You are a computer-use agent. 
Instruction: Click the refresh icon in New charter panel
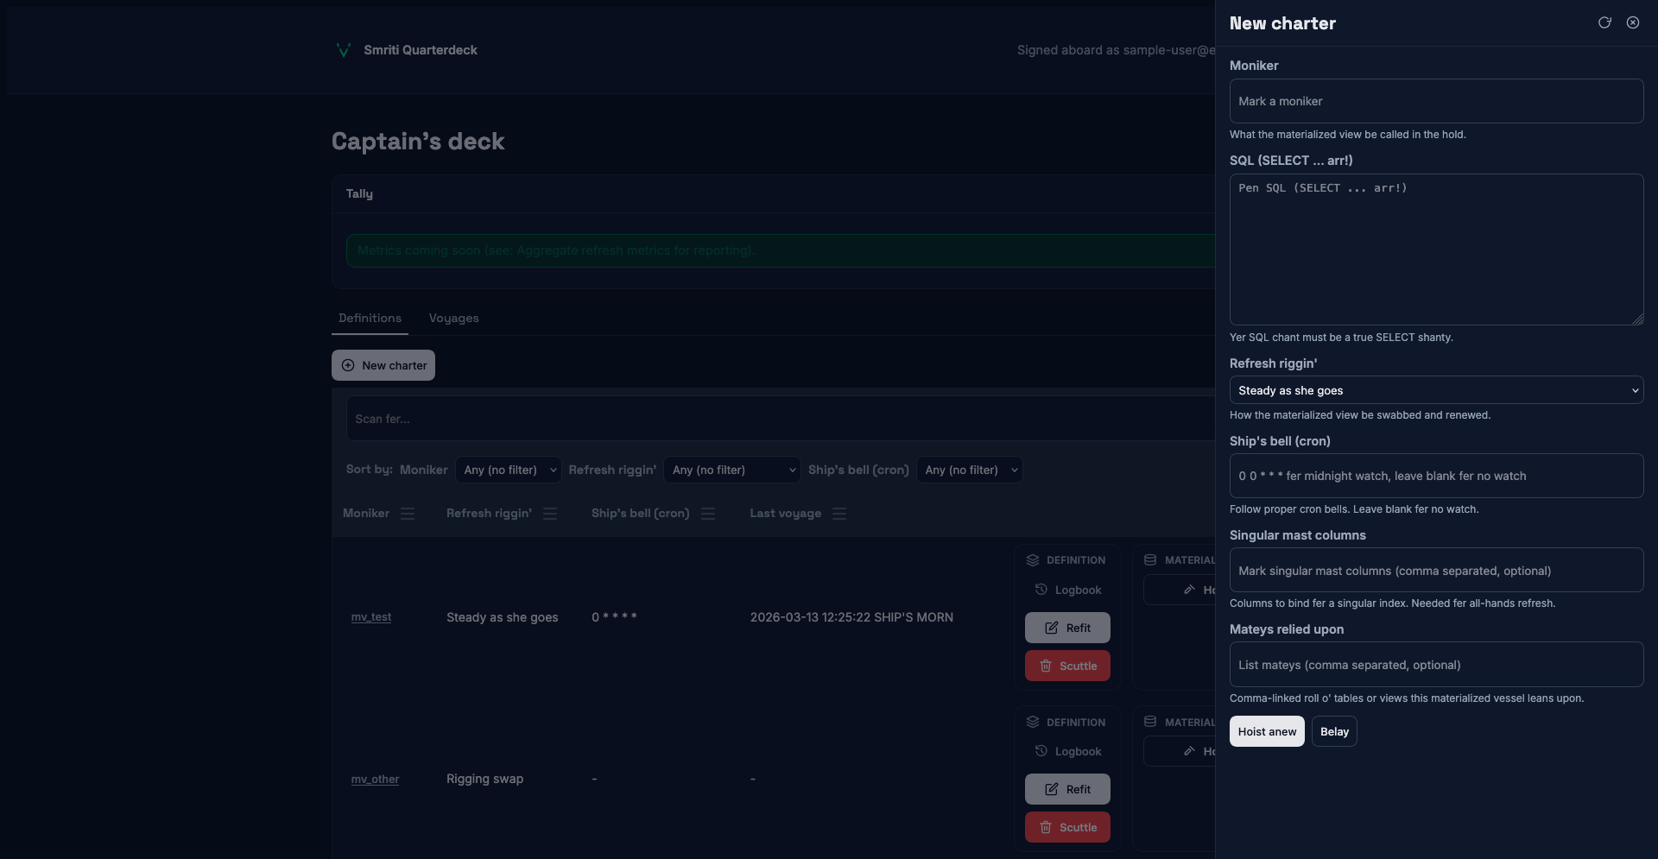click(1604, 22)
